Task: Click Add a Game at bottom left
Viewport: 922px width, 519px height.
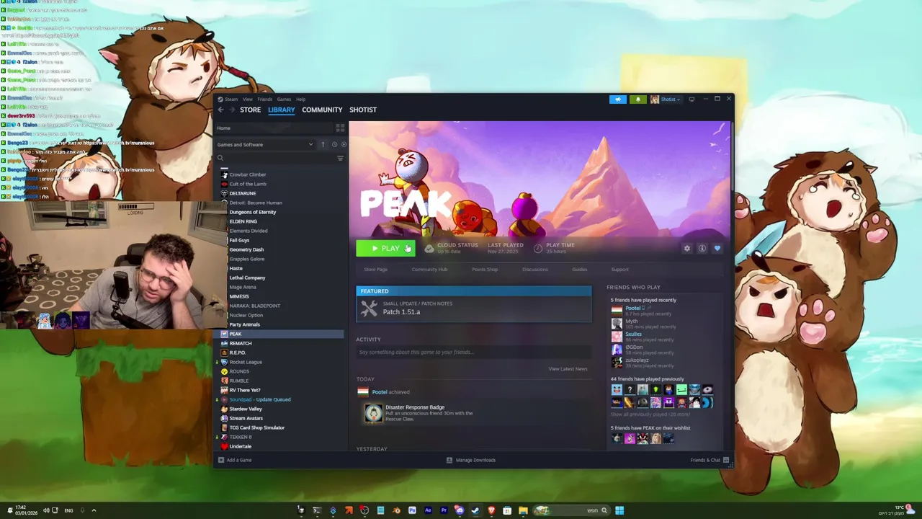Action: click(235, 460)
